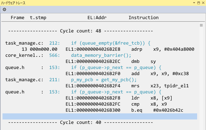206x130 pixels.
Task: Click the Frame column header
Action: point(17,18)
